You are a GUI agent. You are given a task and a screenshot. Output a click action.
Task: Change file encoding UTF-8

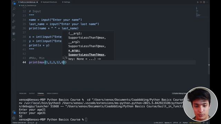point(175,123)
